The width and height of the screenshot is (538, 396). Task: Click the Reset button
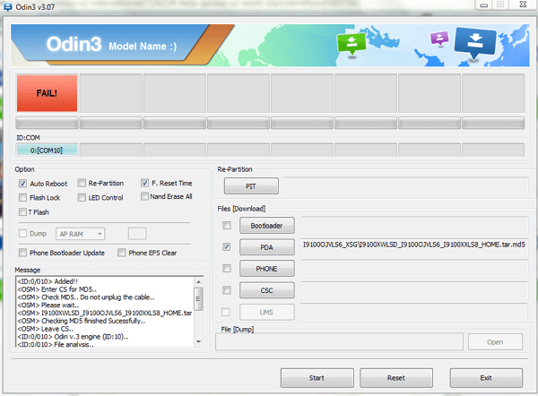[396, 378]
